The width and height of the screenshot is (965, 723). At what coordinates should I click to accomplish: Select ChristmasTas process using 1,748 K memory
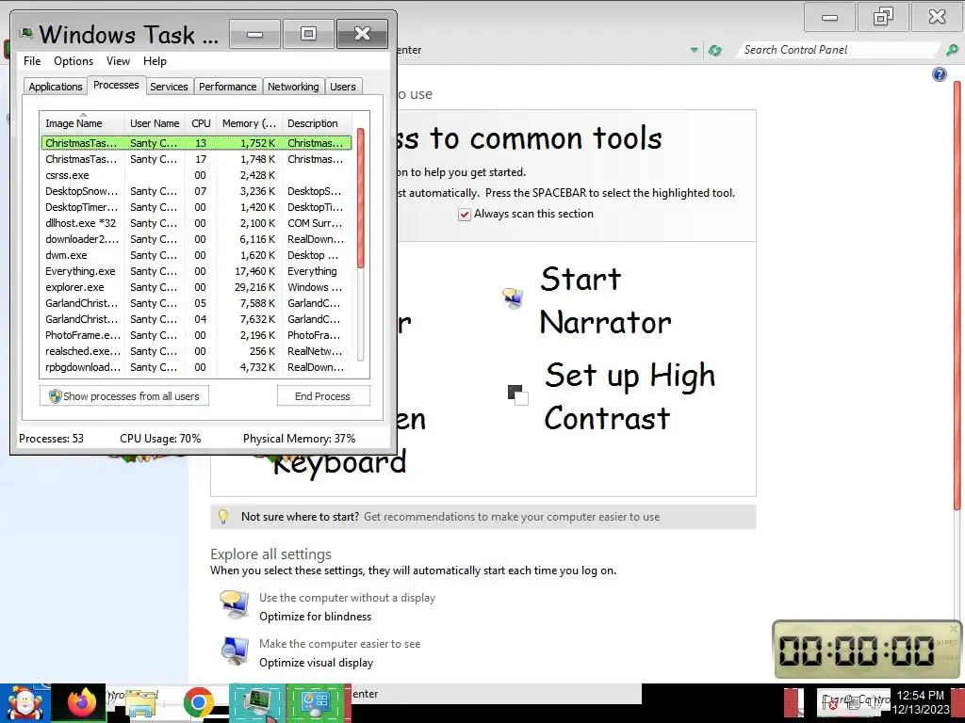pyautogui.click(x=196, y=159)
